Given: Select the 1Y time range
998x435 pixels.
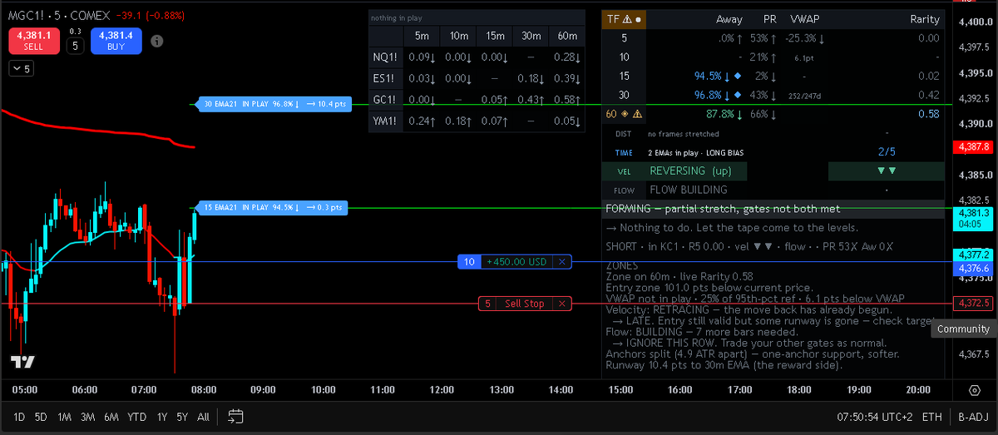Looking at the screenshot, I should tap(162, 417).
